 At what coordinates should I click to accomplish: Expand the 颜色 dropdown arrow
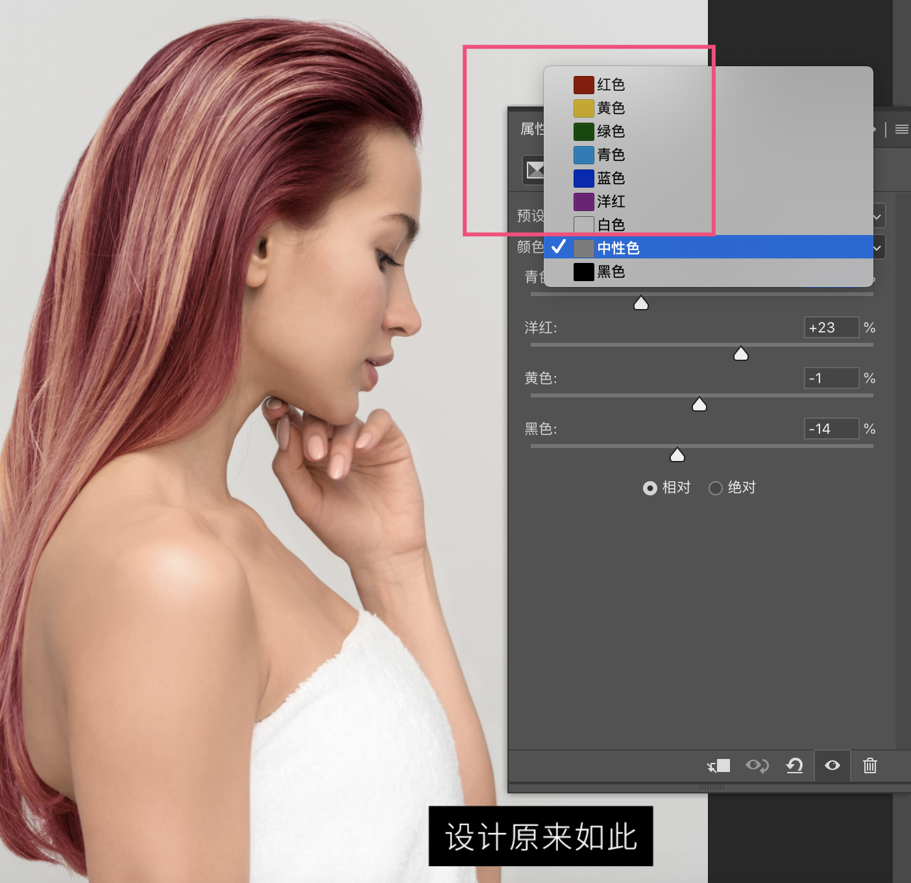[877, 247]
